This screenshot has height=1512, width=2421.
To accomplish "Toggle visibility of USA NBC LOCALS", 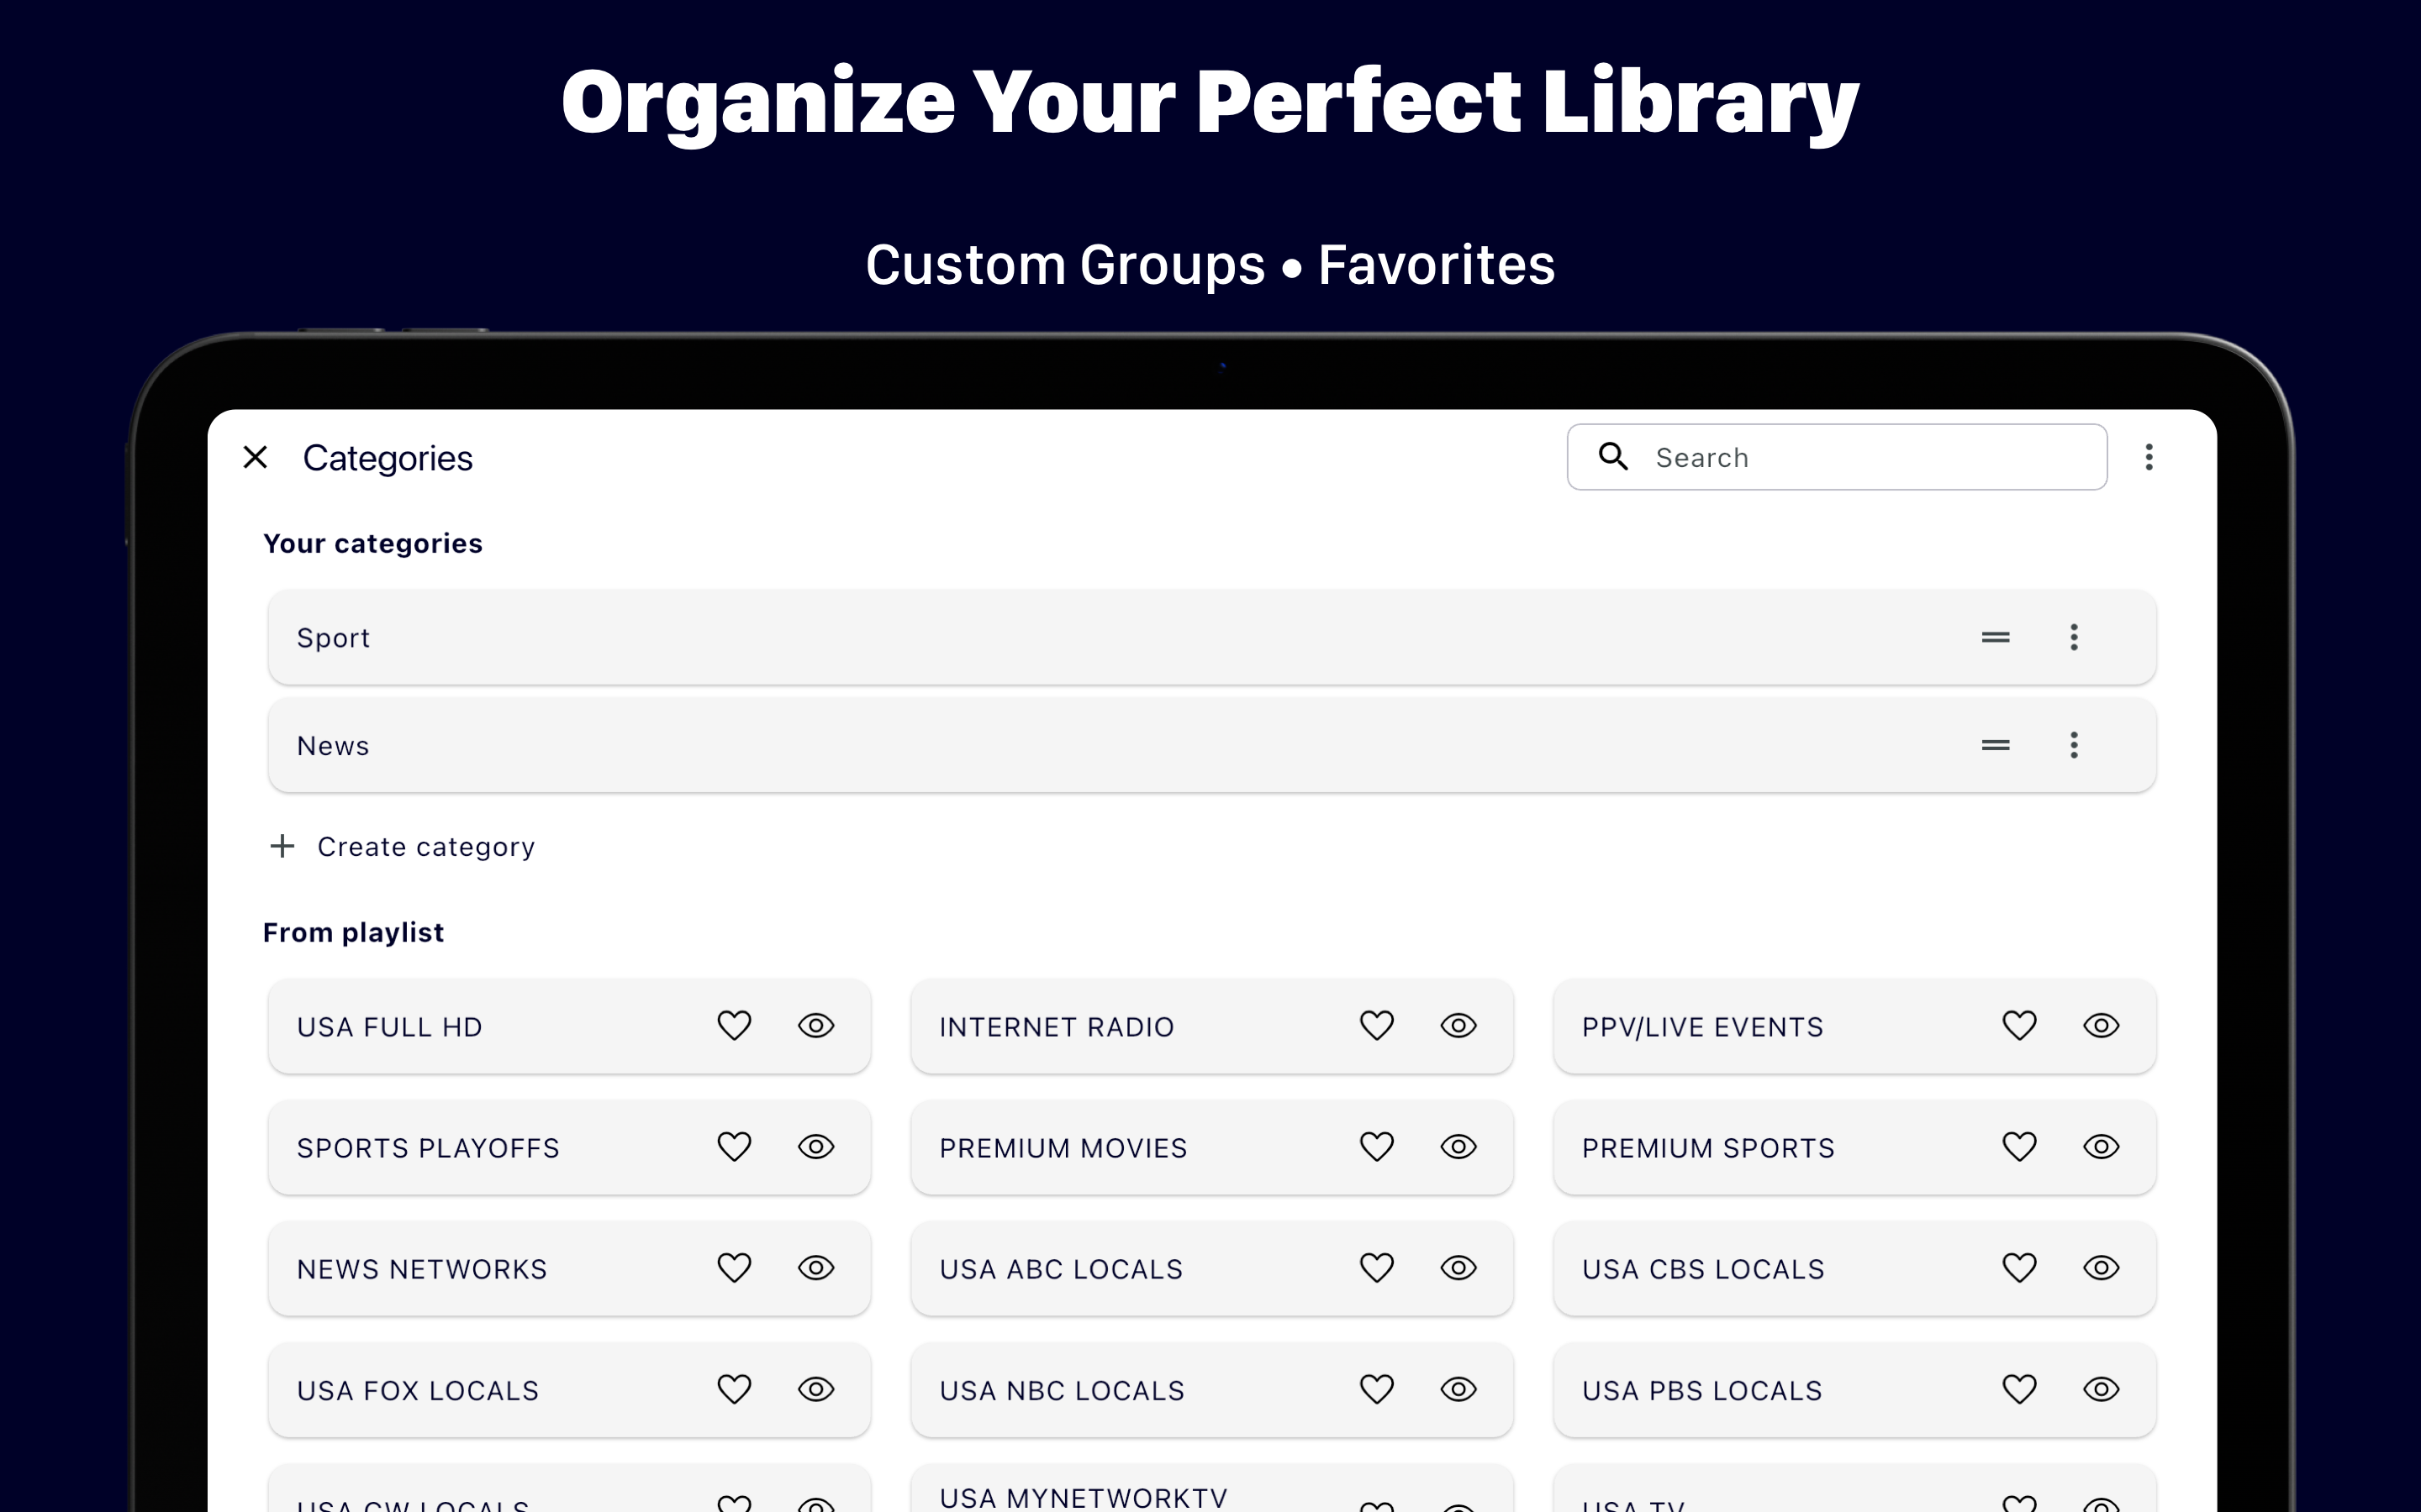I will coord(1458,1389).
